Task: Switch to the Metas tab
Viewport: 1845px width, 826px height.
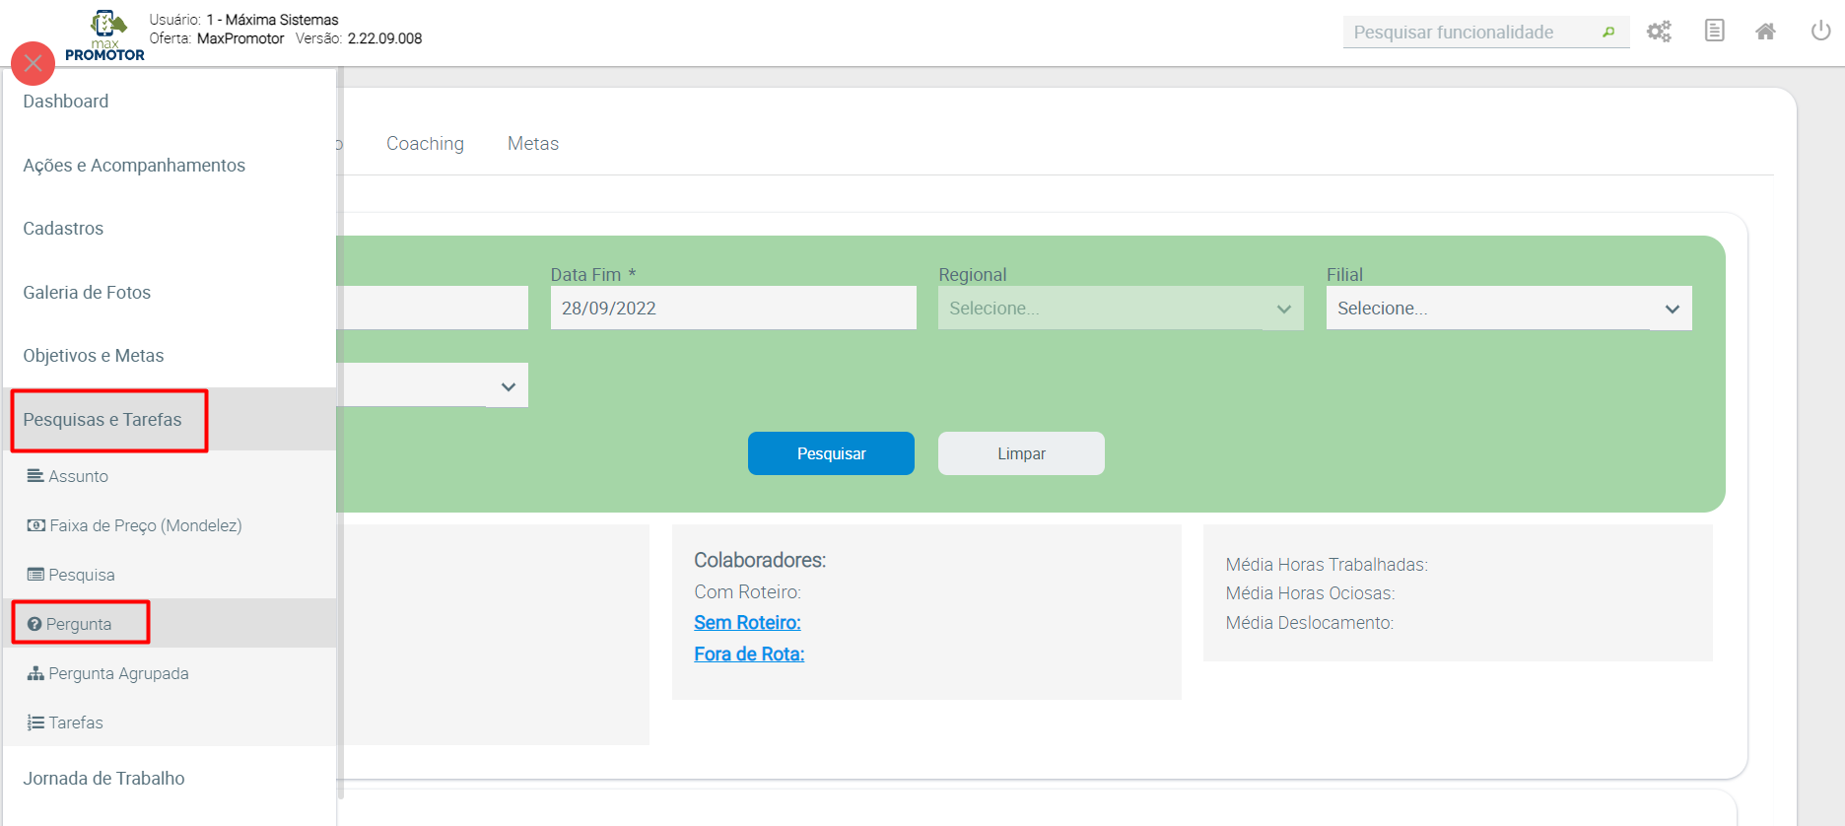Action: 533,144
